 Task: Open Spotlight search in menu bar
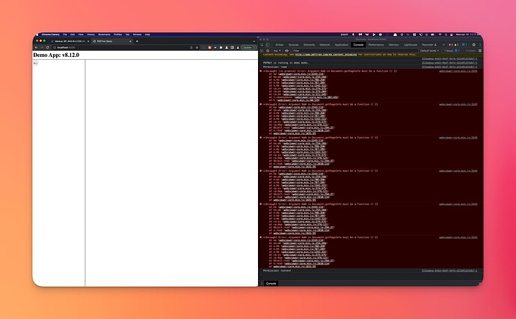pyautogui.click(x=446, y=34)
